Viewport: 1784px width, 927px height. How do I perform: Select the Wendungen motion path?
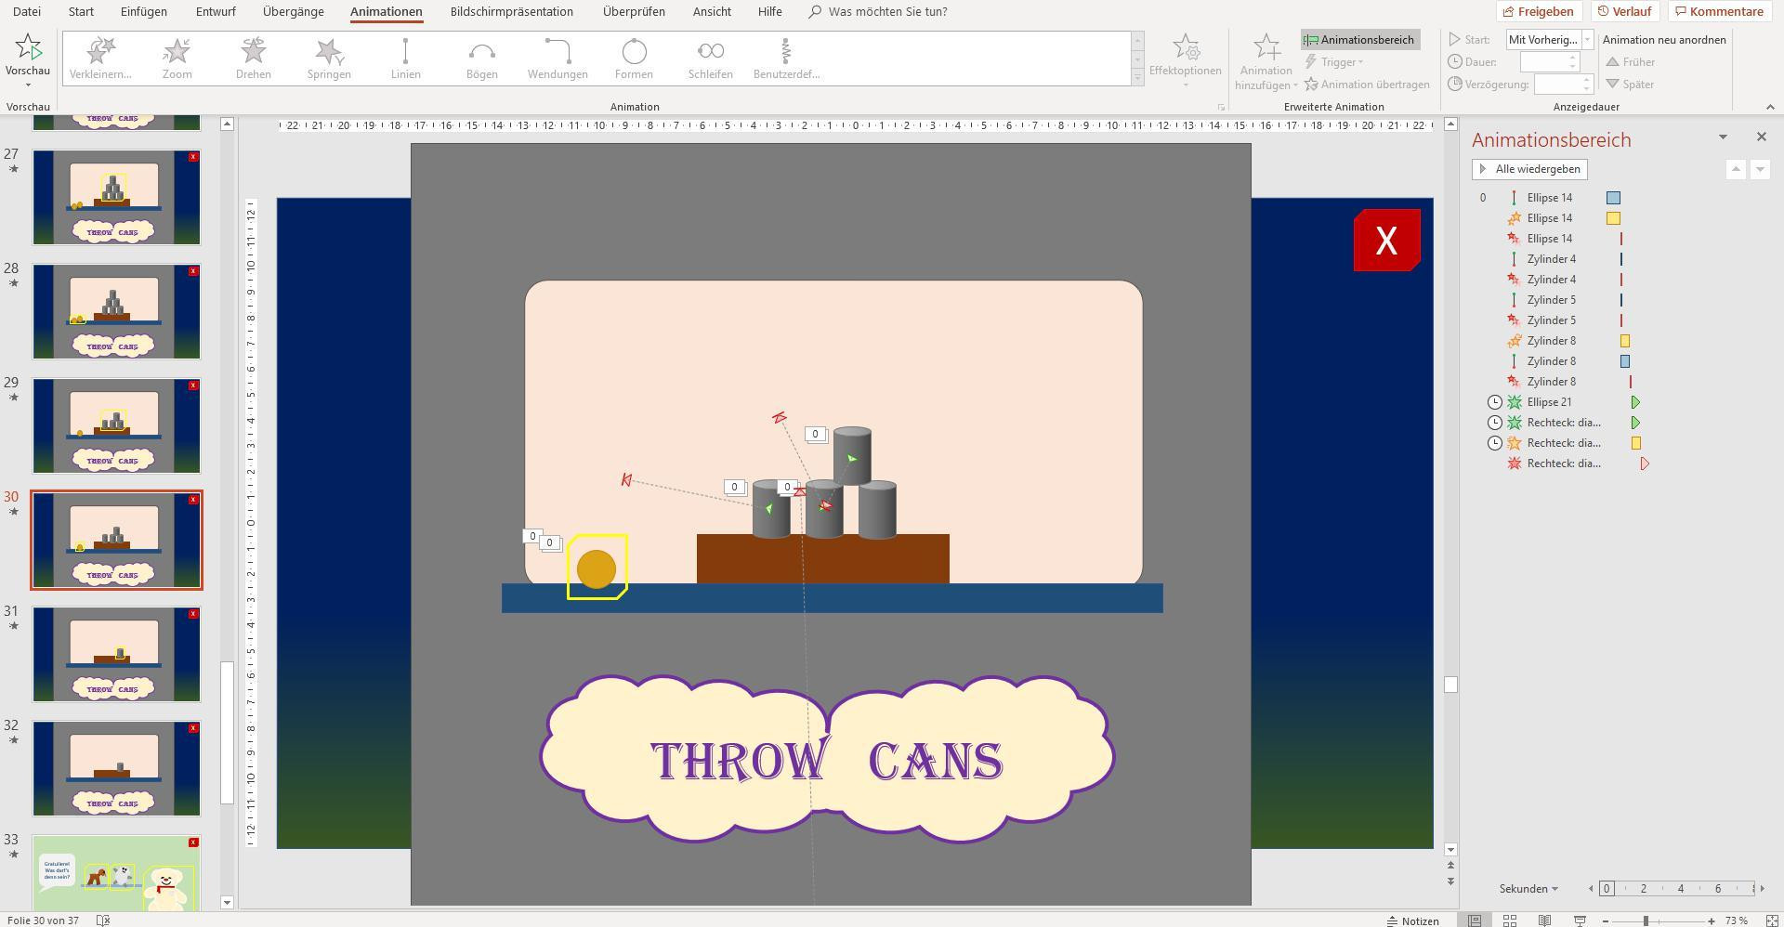pos(557,59)
